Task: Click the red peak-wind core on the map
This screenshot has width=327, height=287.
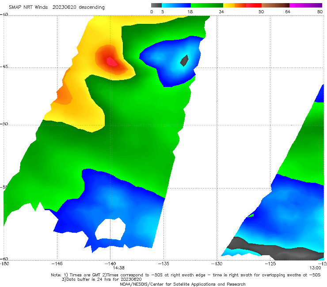Action: pyautogui.click(x=112, y=62)
